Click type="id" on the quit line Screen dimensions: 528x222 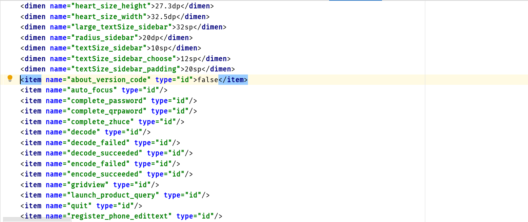[115, 206]
